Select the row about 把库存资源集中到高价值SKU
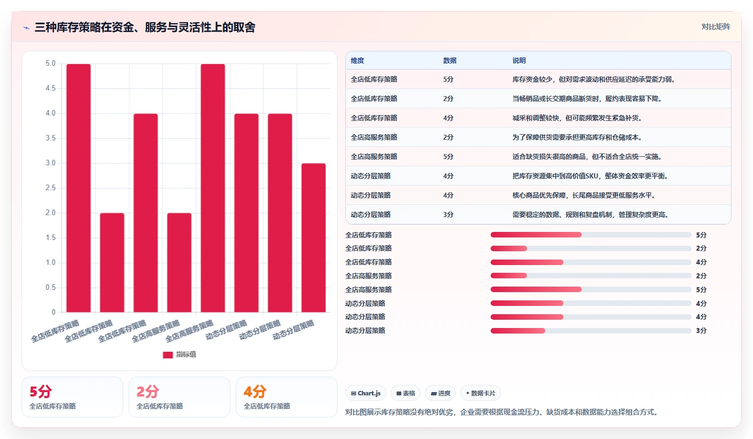The width and height of the screenshot is (753, 439). pyautogui.click(x=538, y=176)
